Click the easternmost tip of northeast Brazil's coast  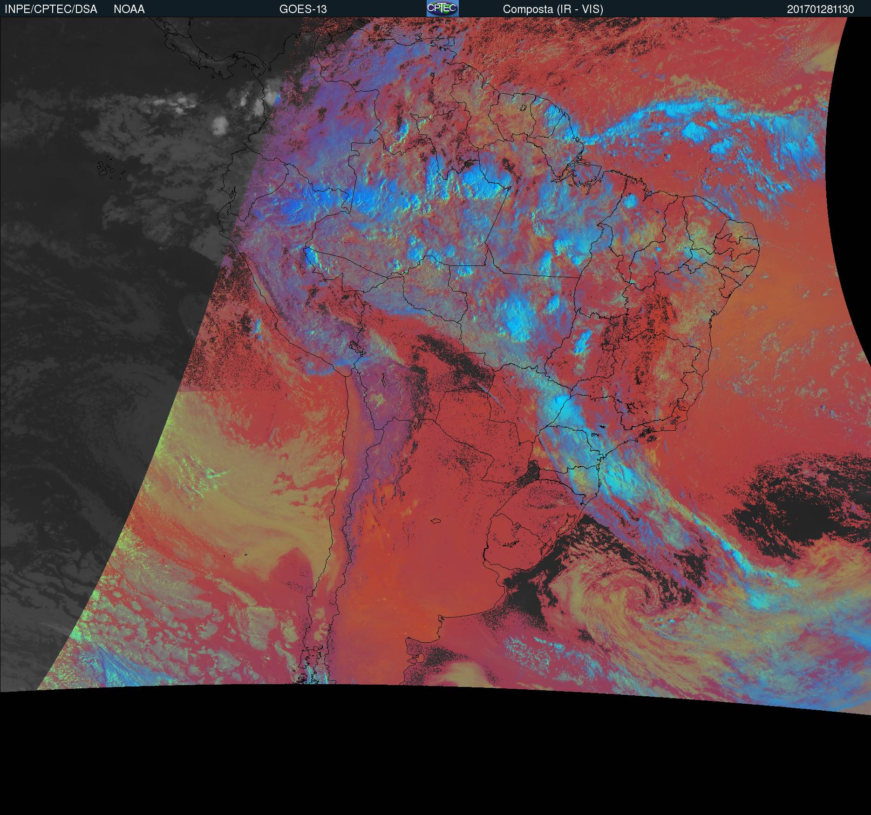click(759, 242)
